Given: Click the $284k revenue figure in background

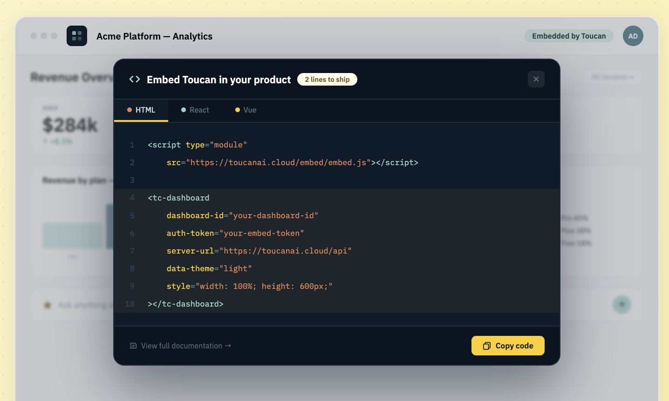Looking at the screenshot, I should point(70,125).
